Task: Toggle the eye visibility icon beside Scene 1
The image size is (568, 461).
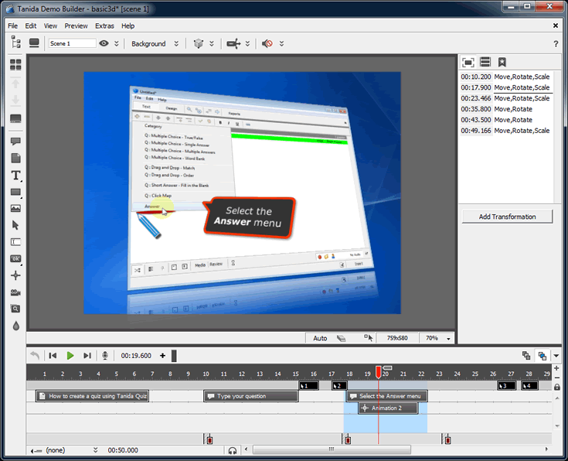Action: coord(104,43)
